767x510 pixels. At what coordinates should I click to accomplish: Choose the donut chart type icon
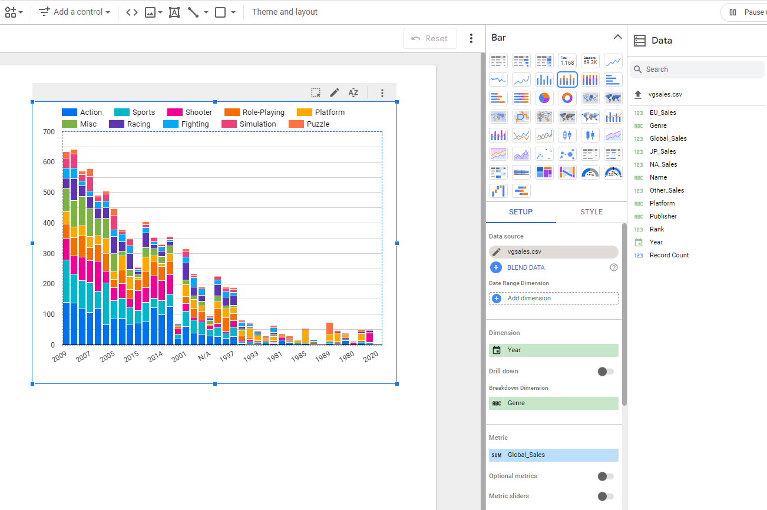tap(567, 98)
